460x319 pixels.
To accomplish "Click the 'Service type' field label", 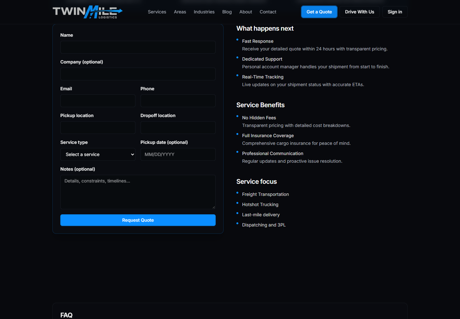I will pos(74,142).
